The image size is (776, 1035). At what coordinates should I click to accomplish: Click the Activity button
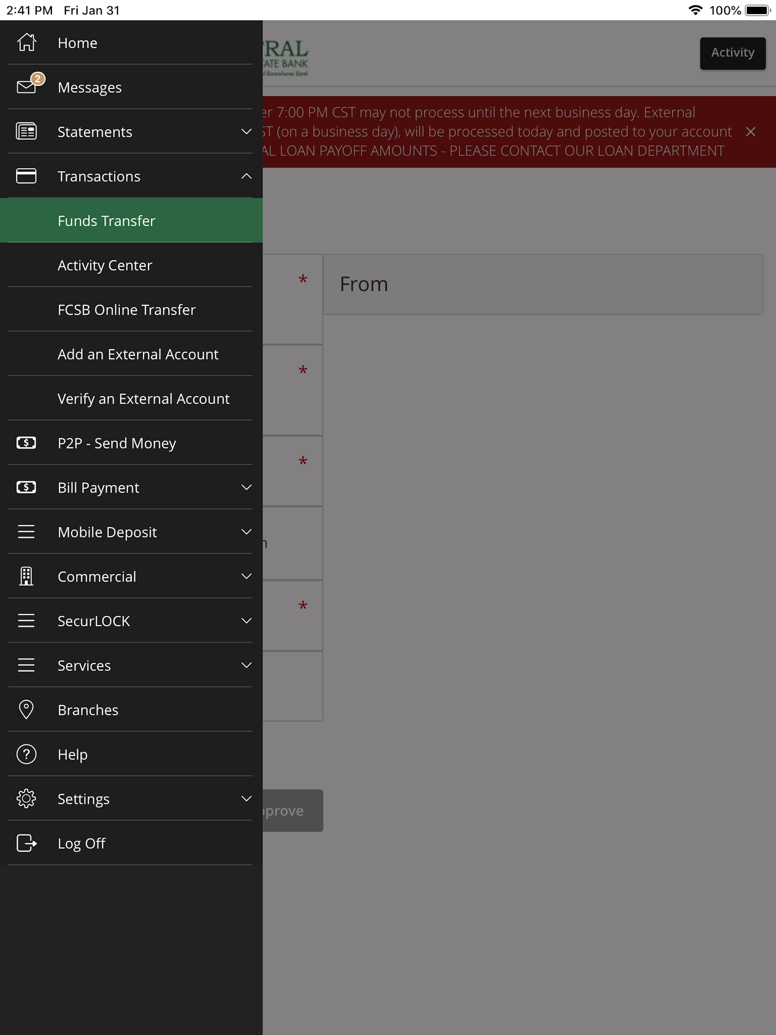click(x=732, y=53)
